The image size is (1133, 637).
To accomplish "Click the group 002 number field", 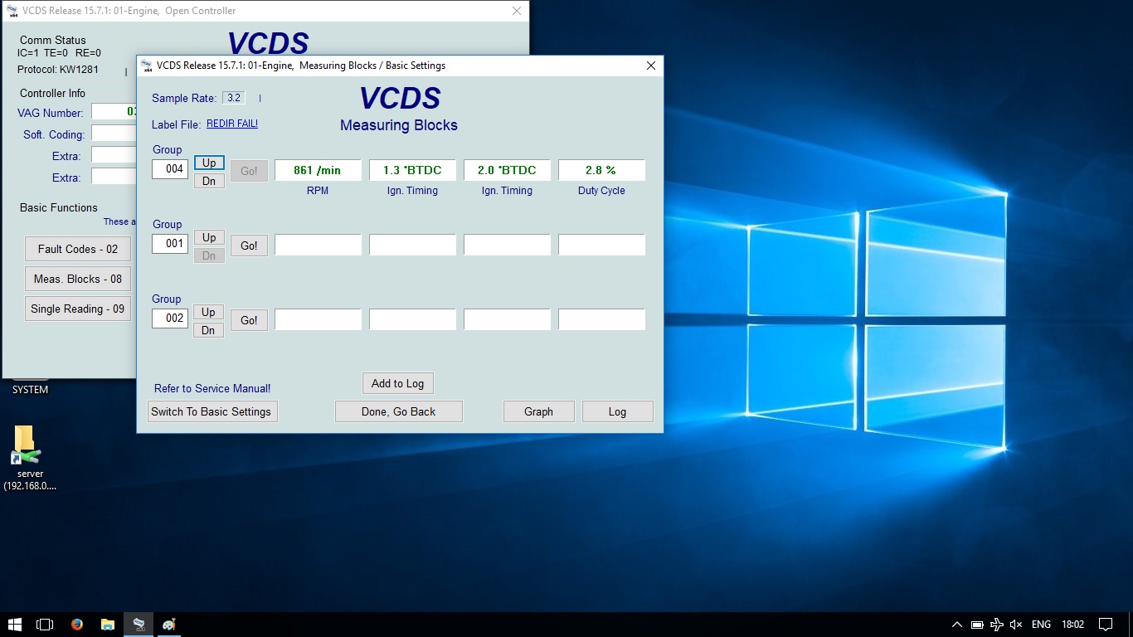I will pos(170,318).
